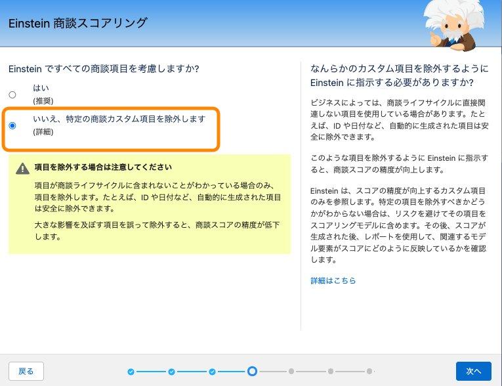Screen dimensions: 502x386
Task: Click the fifth step marker
Action: tap(291, 372)
